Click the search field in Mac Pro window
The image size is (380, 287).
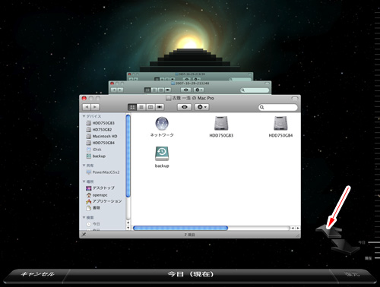(278, 107)
